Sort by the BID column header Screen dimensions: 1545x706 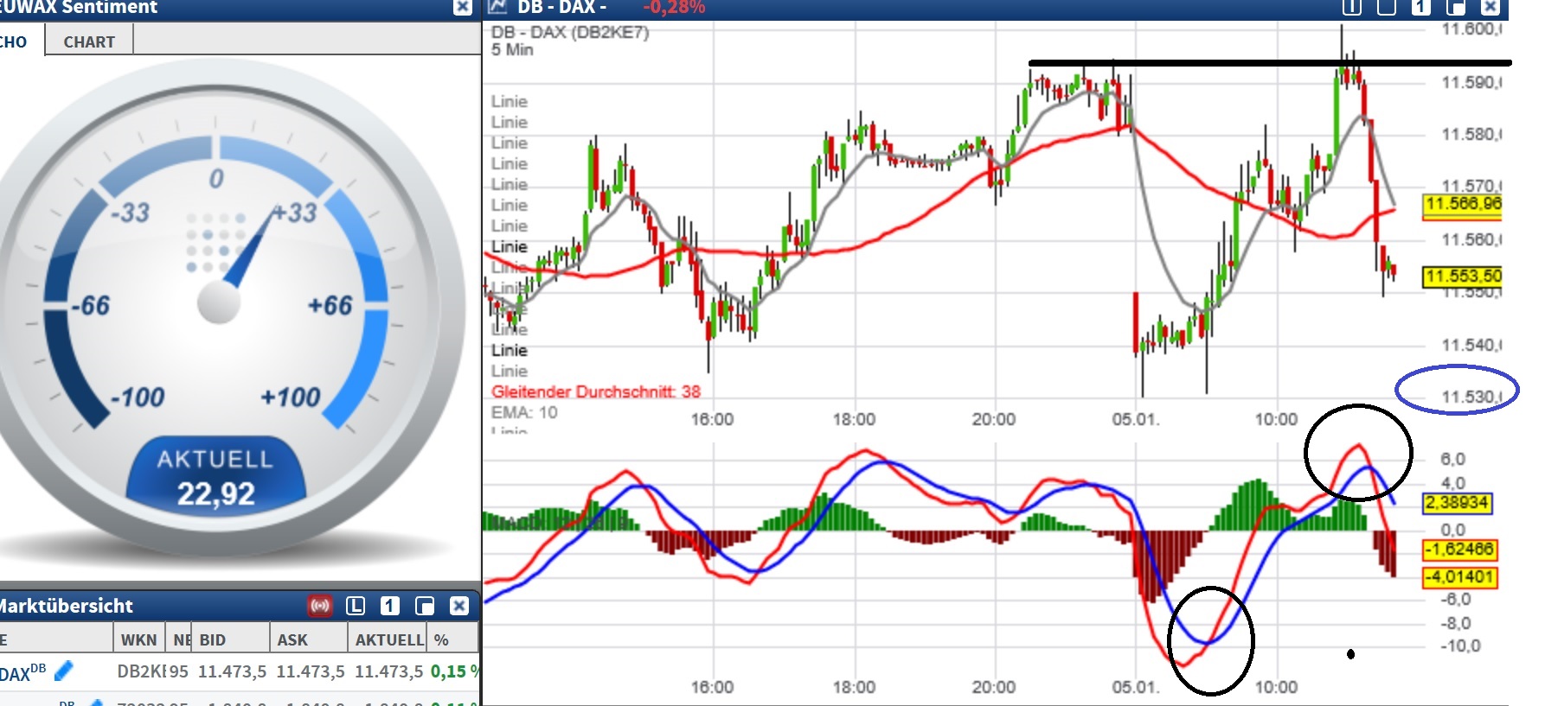coord(213,639)
